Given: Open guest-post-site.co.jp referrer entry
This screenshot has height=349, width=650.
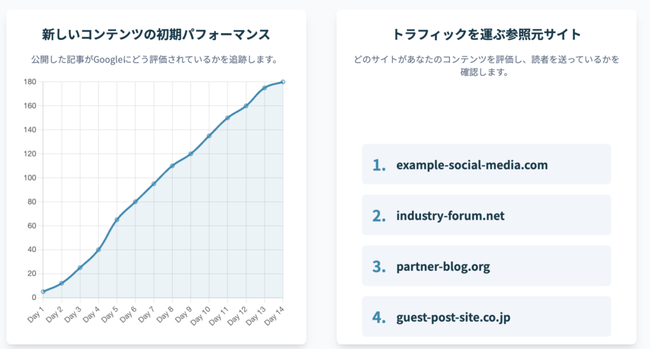Looking at the screenshot, I should [486, 317].
